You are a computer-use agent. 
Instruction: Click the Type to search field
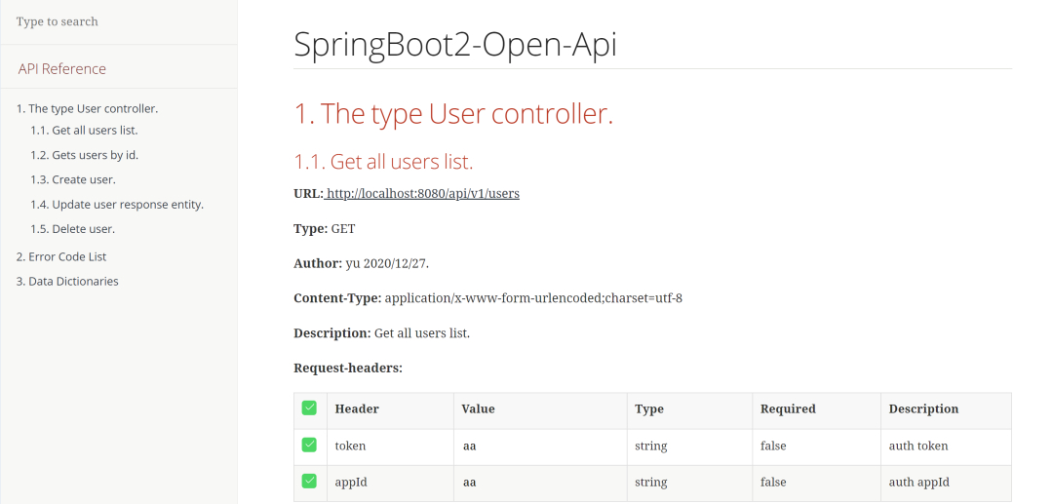[x=117, y=21]
